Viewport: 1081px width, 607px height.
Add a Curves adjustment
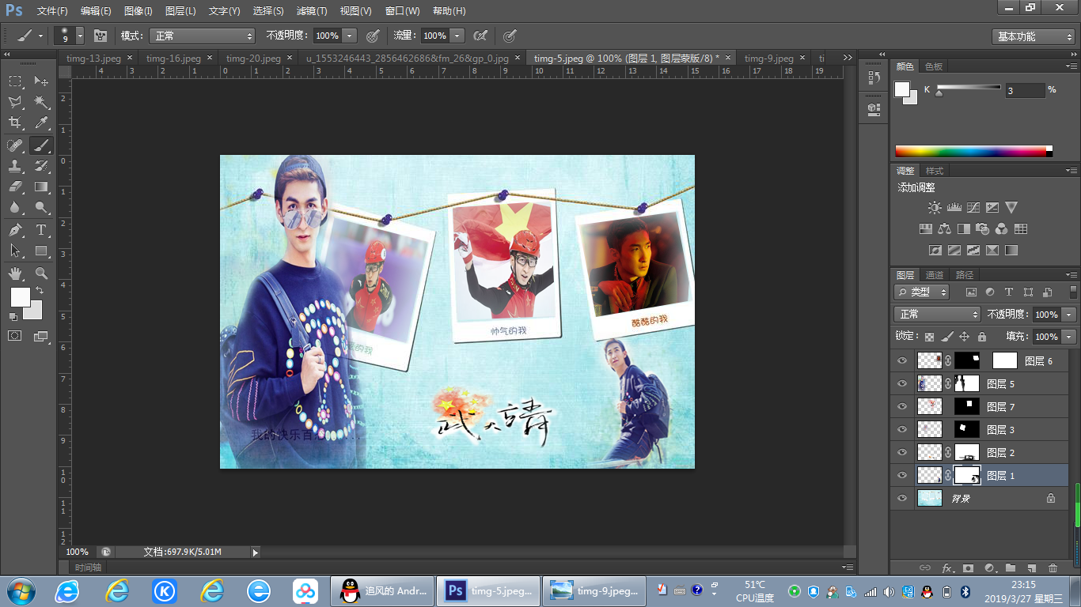973,208
